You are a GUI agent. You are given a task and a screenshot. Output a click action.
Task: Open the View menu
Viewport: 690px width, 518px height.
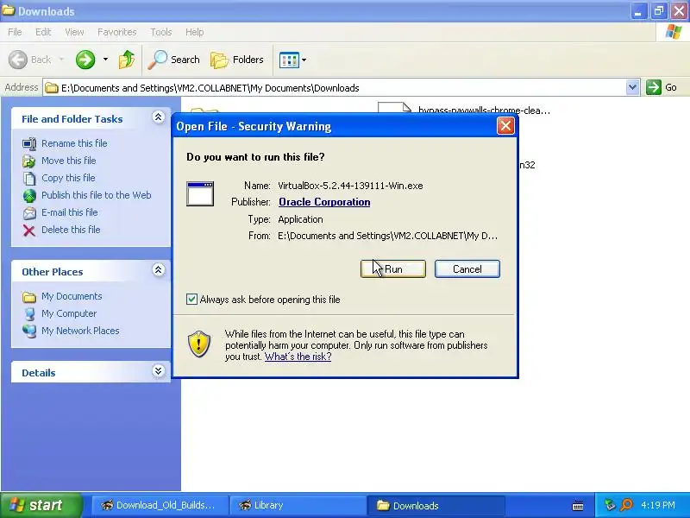(74, 32)
